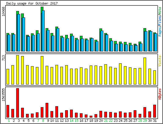Click the yellow visits bar for day 31
163x124 pixels.
(154, 77)
